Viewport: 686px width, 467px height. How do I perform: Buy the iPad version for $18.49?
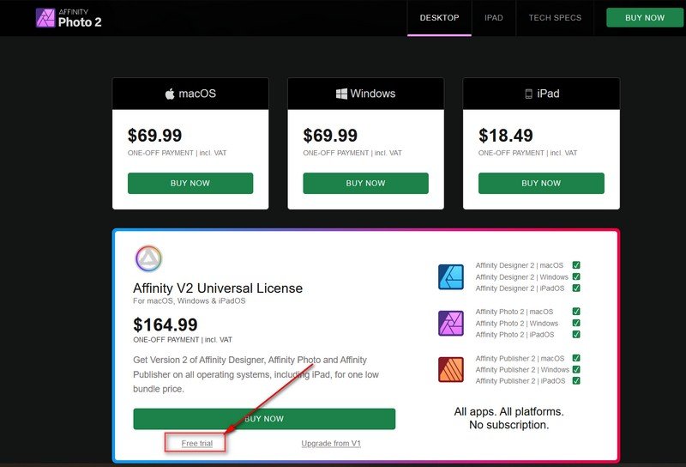541,183
